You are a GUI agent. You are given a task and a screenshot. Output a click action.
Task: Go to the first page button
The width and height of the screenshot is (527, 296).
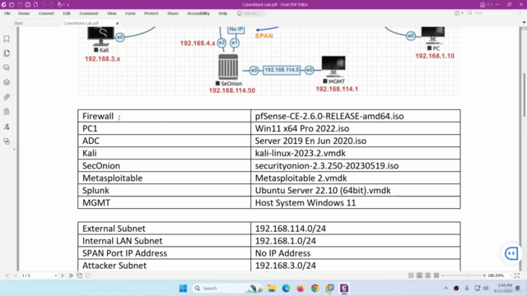[x=7, y=275]
